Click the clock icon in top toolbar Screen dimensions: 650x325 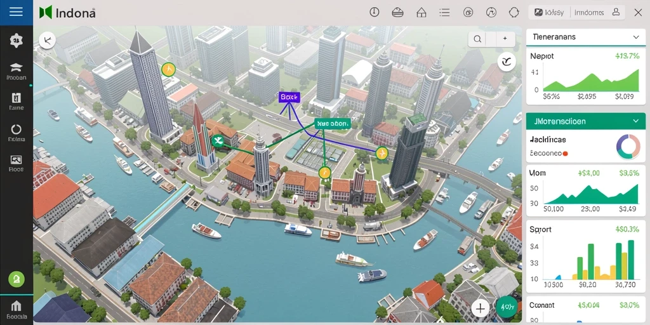click(375, 12)
